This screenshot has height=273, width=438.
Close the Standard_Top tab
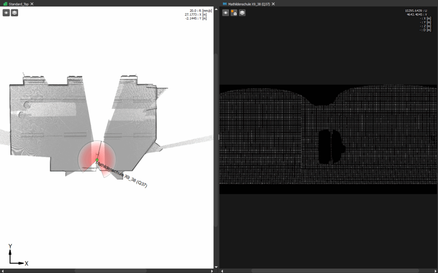32,3
